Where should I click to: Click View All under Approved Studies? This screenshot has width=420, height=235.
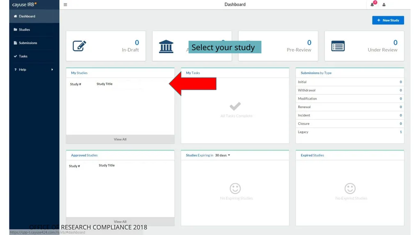coord(120,222)
